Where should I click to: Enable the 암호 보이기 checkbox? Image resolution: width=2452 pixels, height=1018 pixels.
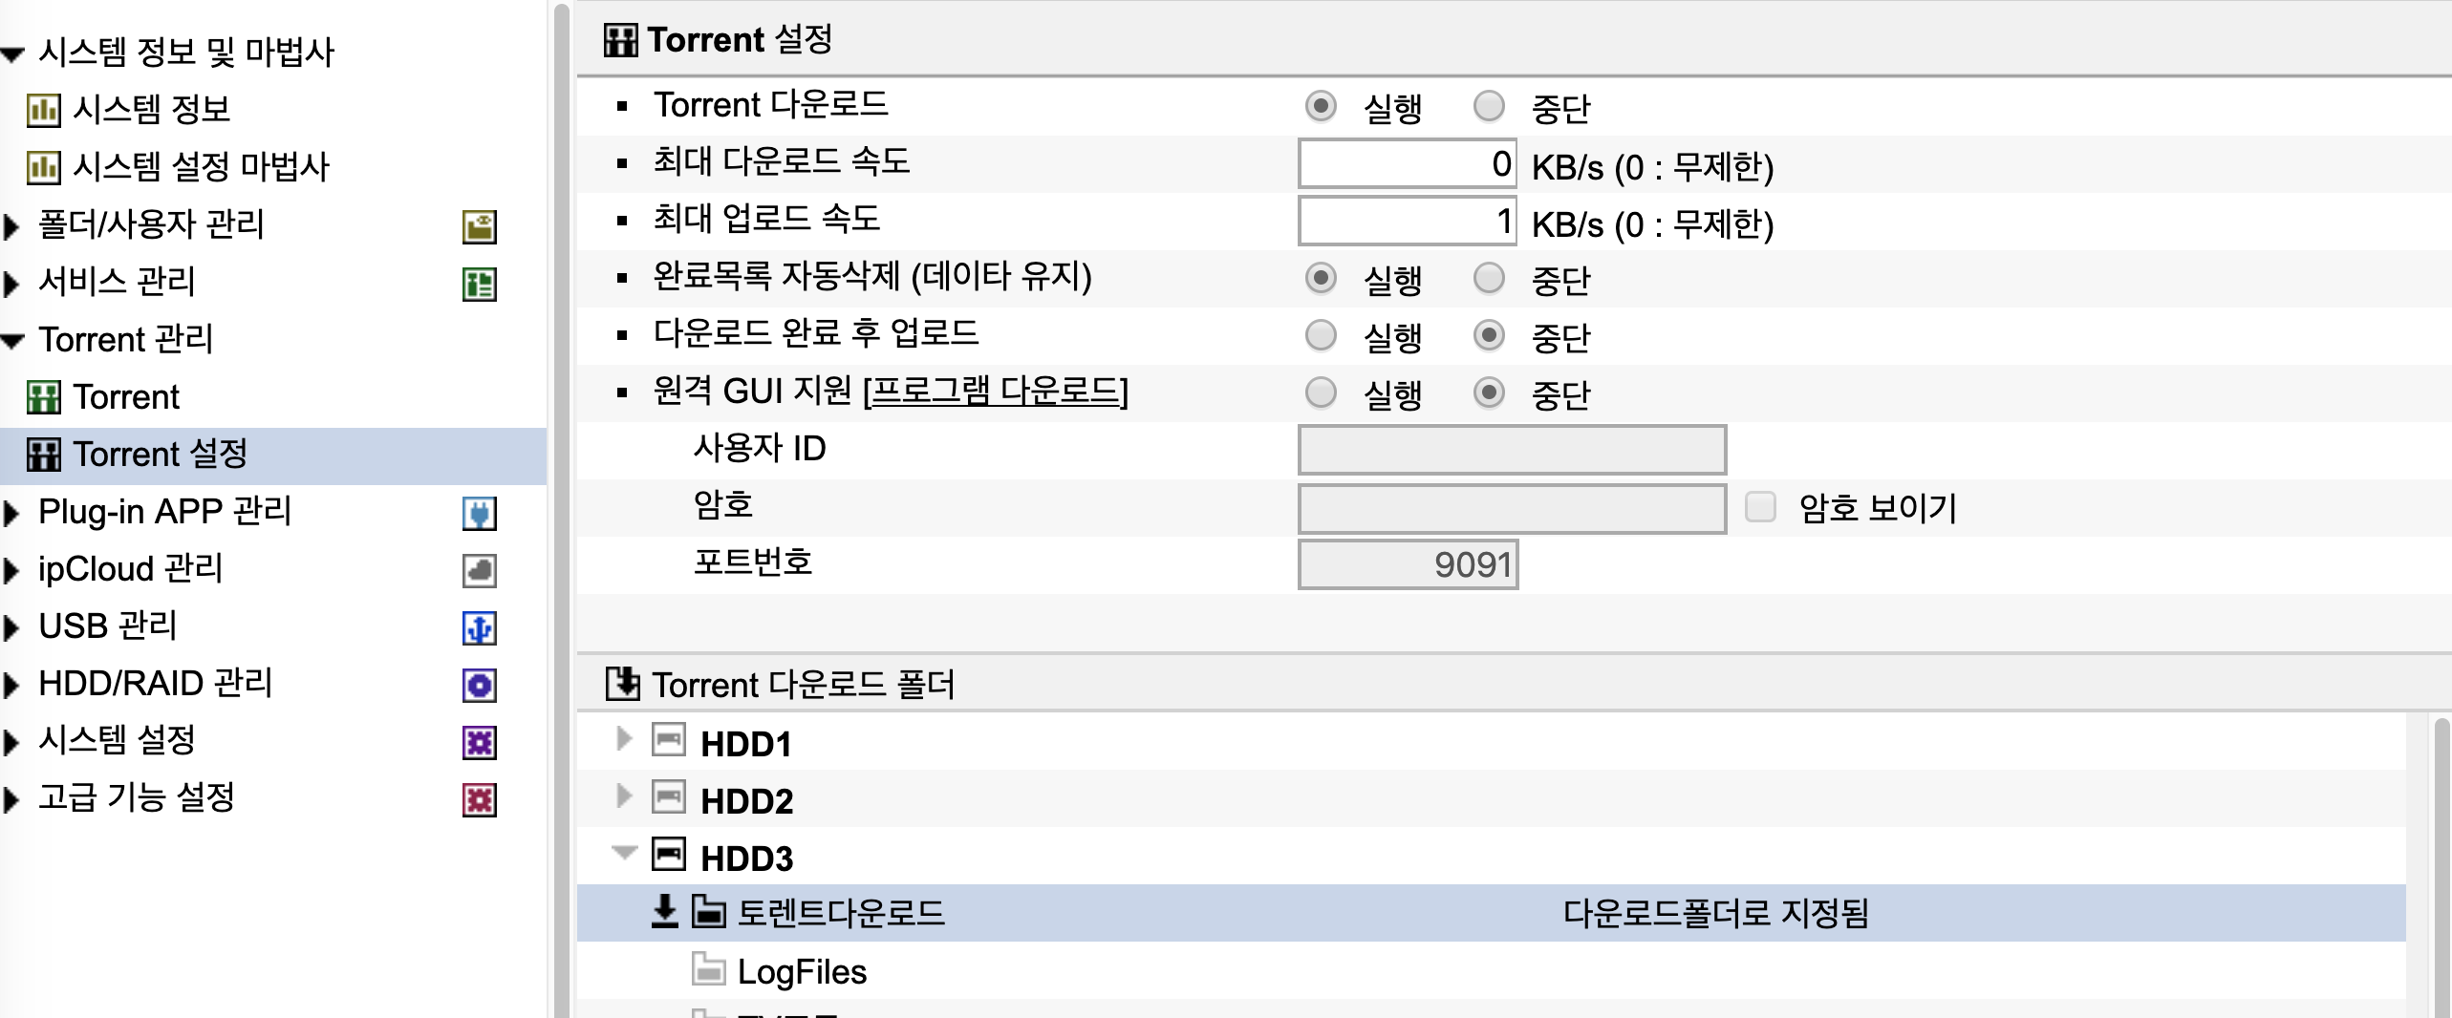[x=1760, y=507]
